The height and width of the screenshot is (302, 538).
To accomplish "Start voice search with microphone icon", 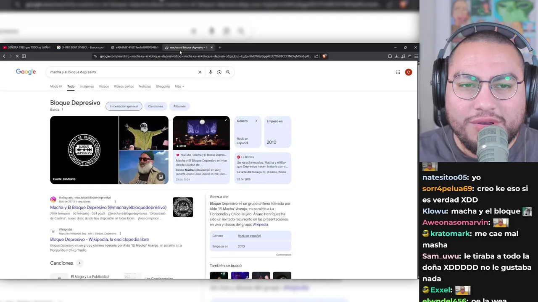I will tap(211, 72).
